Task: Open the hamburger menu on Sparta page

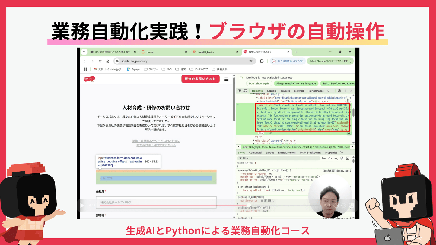Action: click(226, 79)
